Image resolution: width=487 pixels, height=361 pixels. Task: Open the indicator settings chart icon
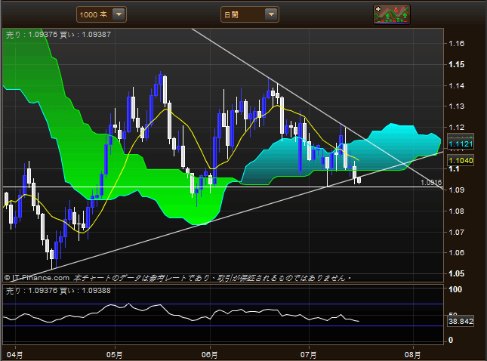click(x=392, y=14)
